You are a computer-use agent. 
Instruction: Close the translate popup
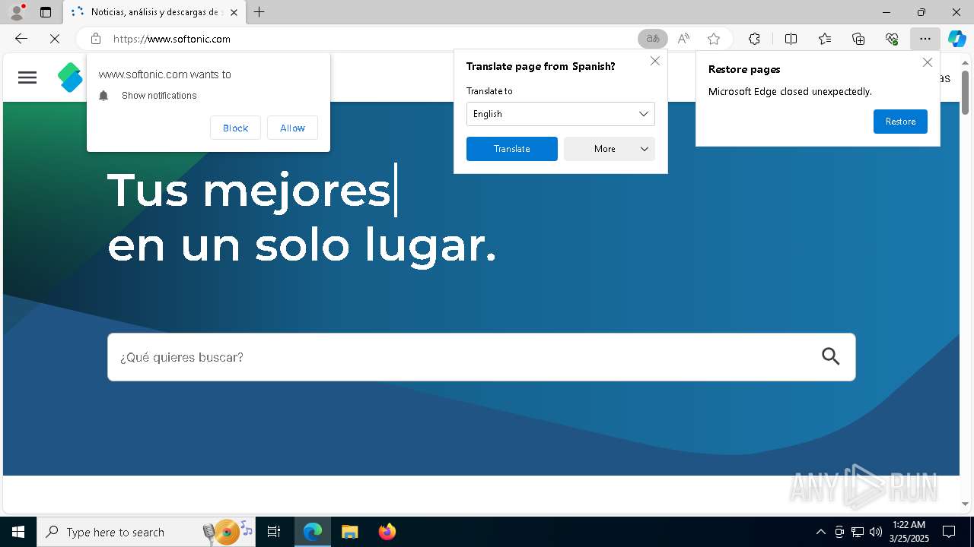[x=655, y=61]
